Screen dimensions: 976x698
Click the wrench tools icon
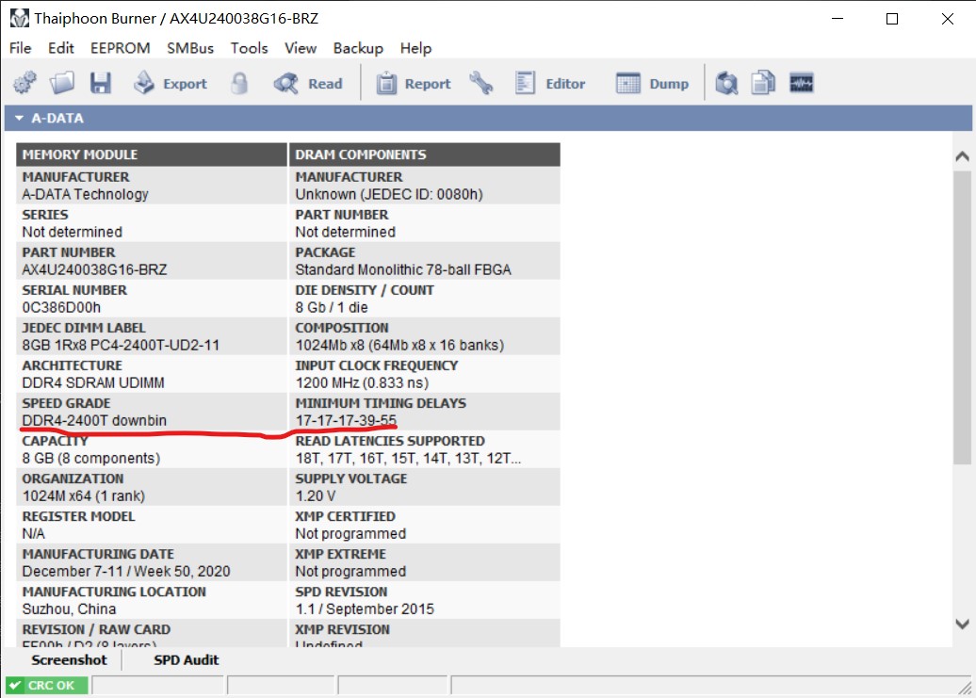pyautogui.click(x=480, y=83)
